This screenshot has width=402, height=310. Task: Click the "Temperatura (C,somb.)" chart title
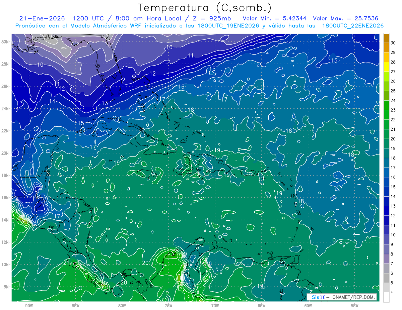coord(205,7)
